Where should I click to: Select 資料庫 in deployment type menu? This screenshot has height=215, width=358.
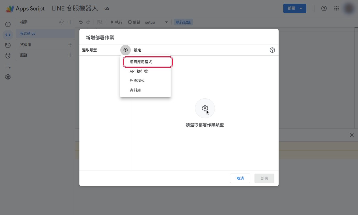click(145, 90)
